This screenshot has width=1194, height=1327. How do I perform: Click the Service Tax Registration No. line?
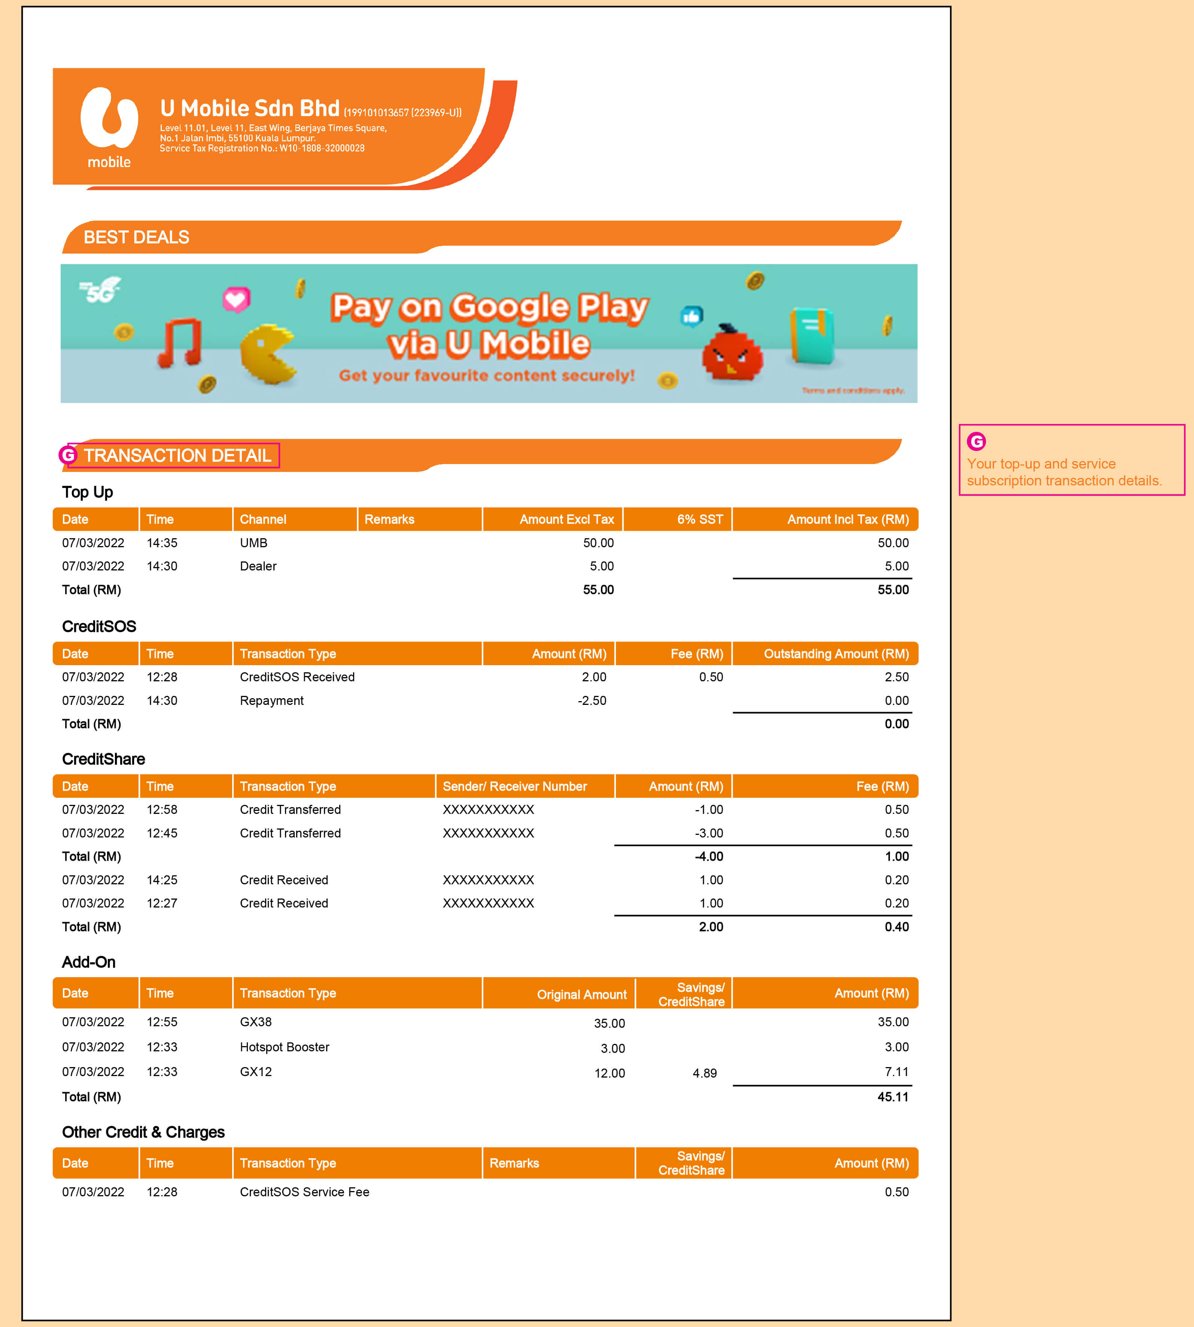[x=262, y=148]
